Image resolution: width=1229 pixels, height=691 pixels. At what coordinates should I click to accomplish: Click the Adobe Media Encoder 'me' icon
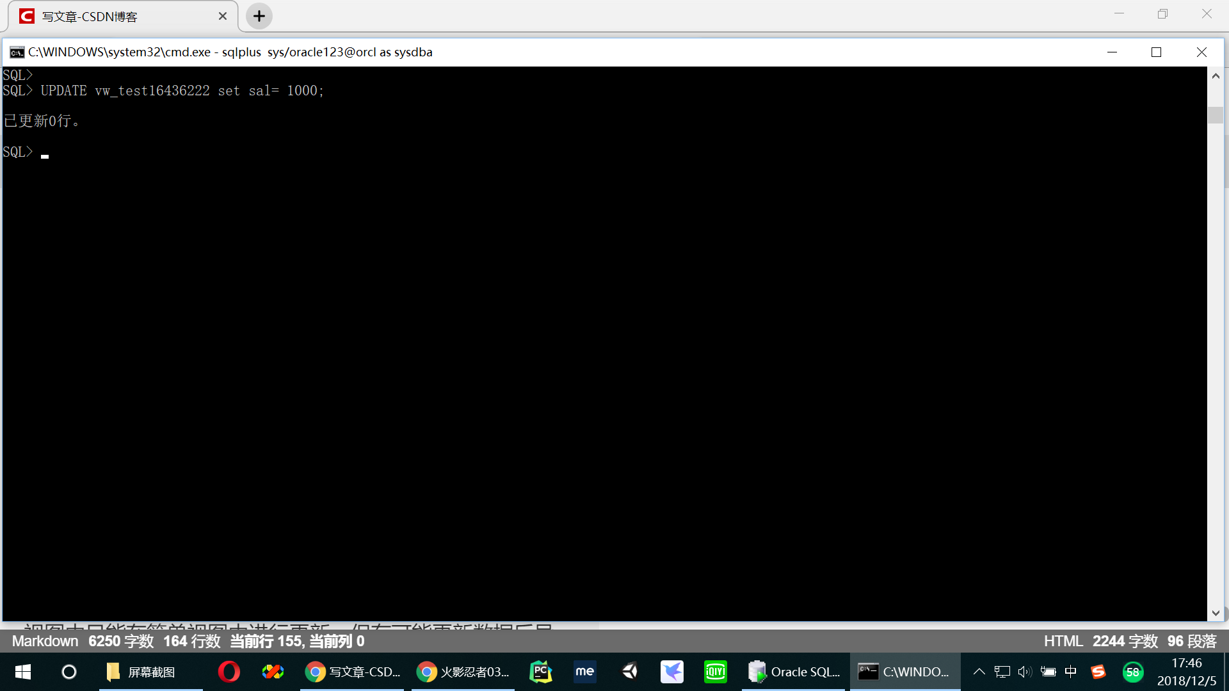[x=584, y=672]
